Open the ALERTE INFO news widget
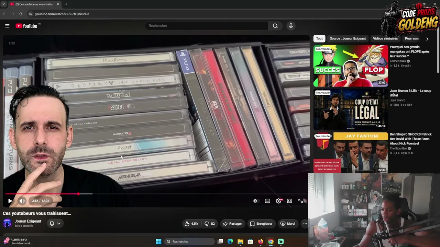The image size is (440, 247). coord(18,241)
